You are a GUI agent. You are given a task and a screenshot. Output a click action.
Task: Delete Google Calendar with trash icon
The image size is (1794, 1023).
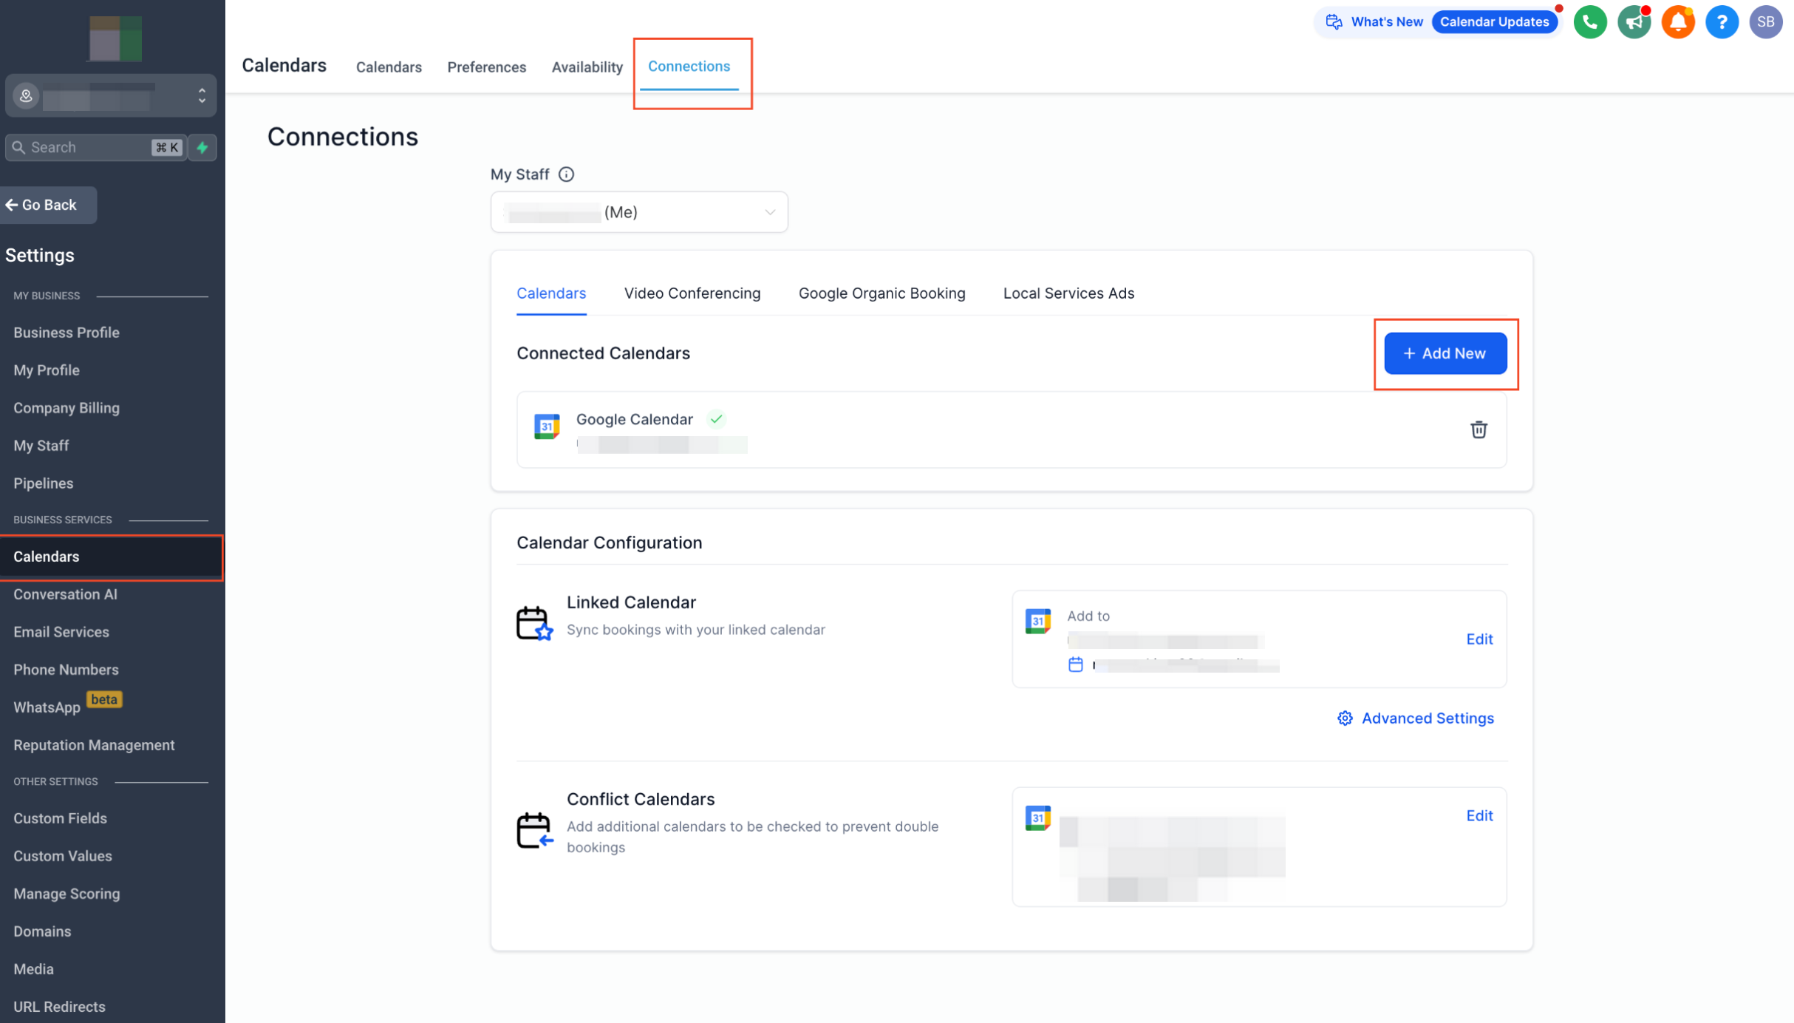tap(1478, 429)
